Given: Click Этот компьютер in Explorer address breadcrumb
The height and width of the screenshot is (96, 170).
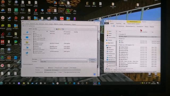Looking at the screenshot, I should click(120, 26).
